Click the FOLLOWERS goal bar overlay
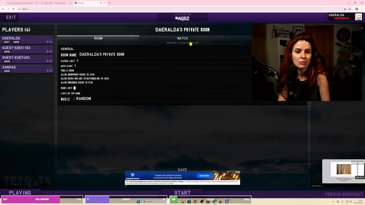365x205 pixels. point(42,199)
